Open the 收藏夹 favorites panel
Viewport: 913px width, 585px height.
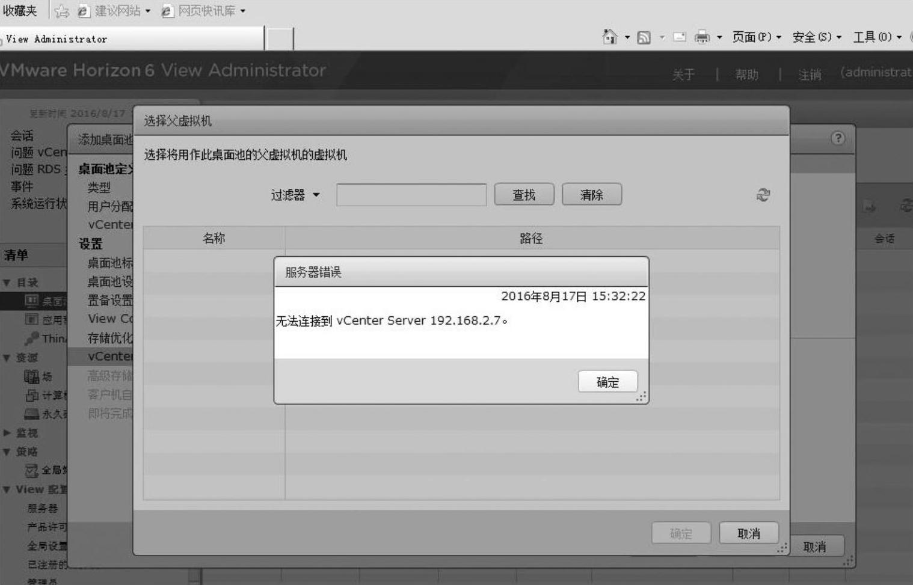coord(20,11)
